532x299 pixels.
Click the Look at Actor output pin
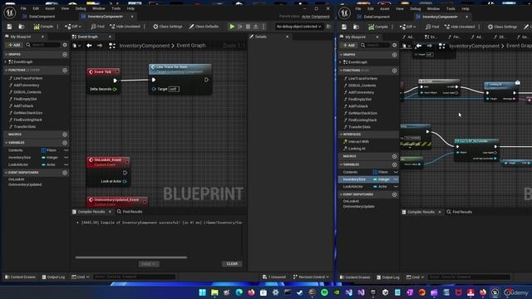point(125,182)
